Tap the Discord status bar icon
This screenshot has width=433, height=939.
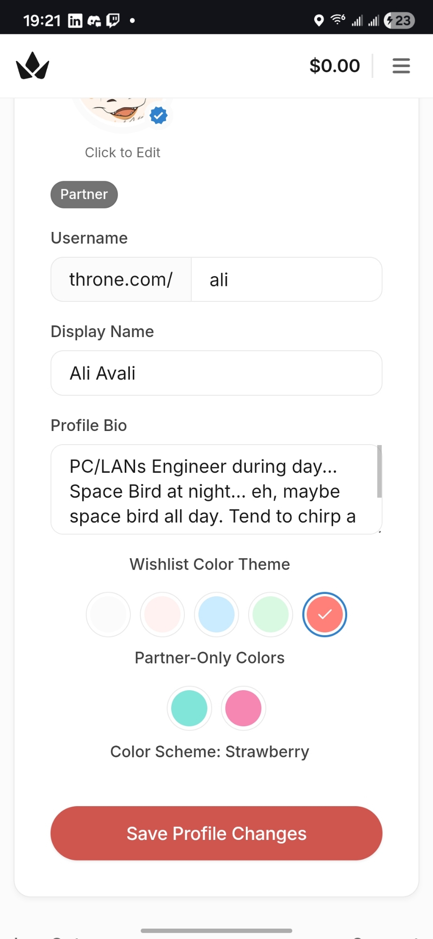point(94,21)
